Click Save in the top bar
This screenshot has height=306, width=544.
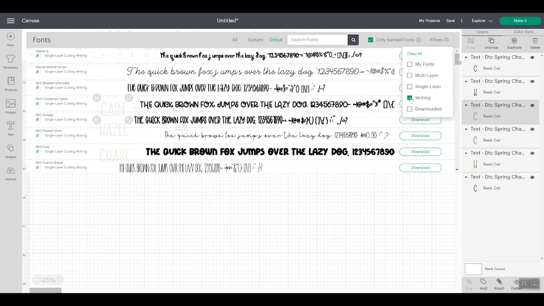pyautogui.click(x=450, y=20)
